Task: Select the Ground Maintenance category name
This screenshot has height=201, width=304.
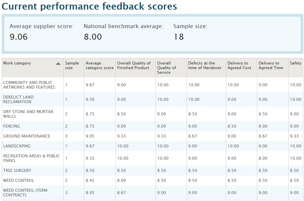Action: click(x=27, y=136)
